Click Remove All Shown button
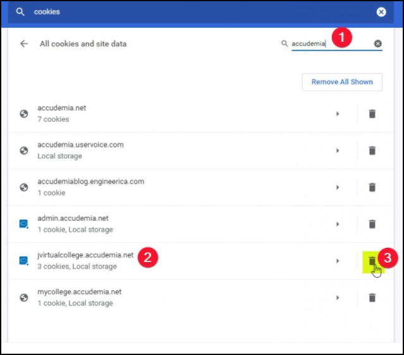404x355 pixels. (x=342, y=82)
